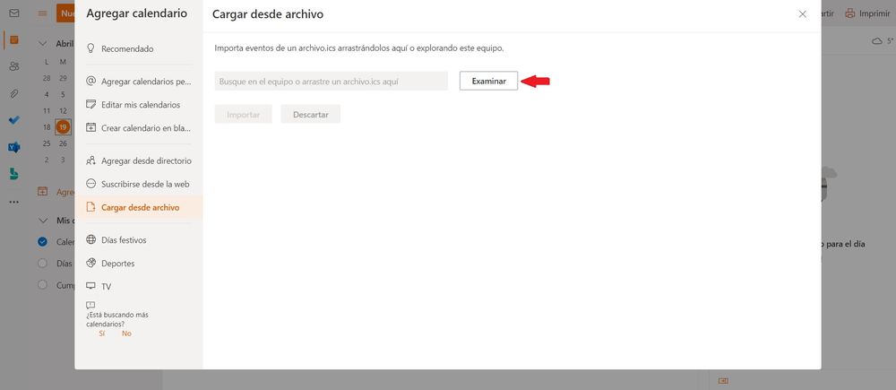Open the People contacts icon

pyautogui.click(x=13, y=67)
